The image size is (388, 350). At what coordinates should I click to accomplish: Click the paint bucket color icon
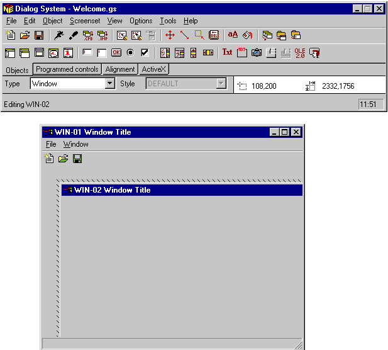pyautogui.click(x=247, y=35)
